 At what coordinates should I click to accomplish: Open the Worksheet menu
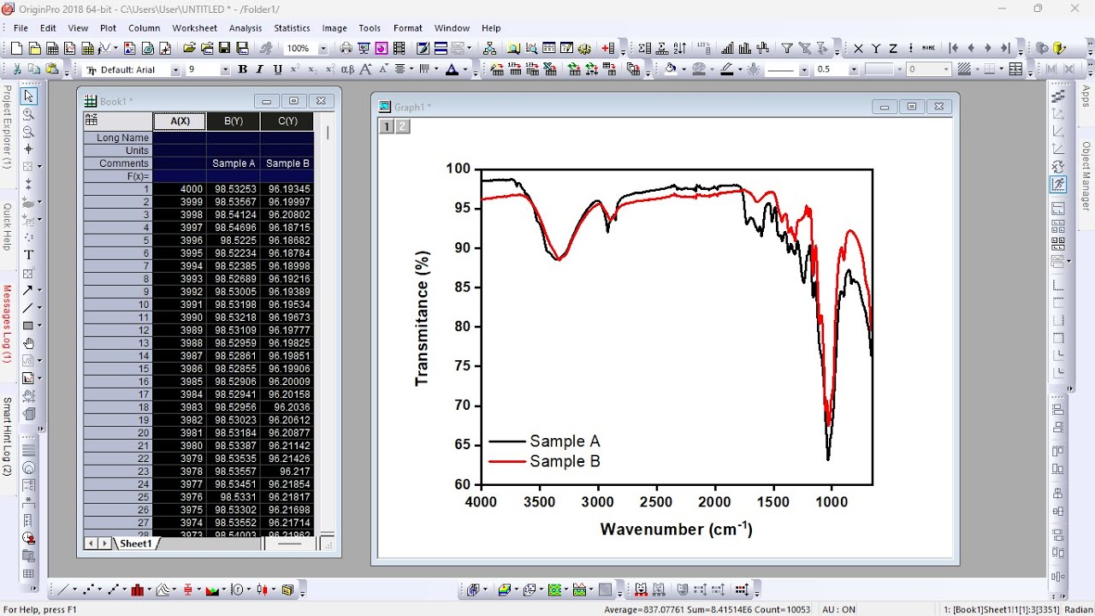[194, 28]
